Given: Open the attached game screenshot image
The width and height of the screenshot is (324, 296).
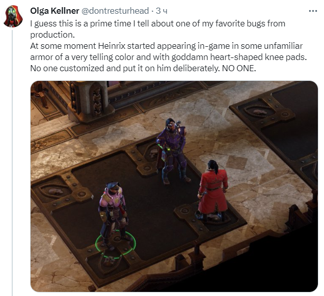Looking at the screenshot, I should pos(174,186).
